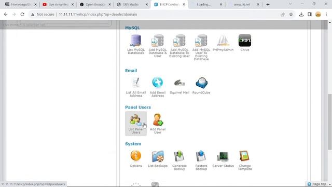Open List Panel Users
Viewport: 332px width, 187px height.
pos(136,124)
